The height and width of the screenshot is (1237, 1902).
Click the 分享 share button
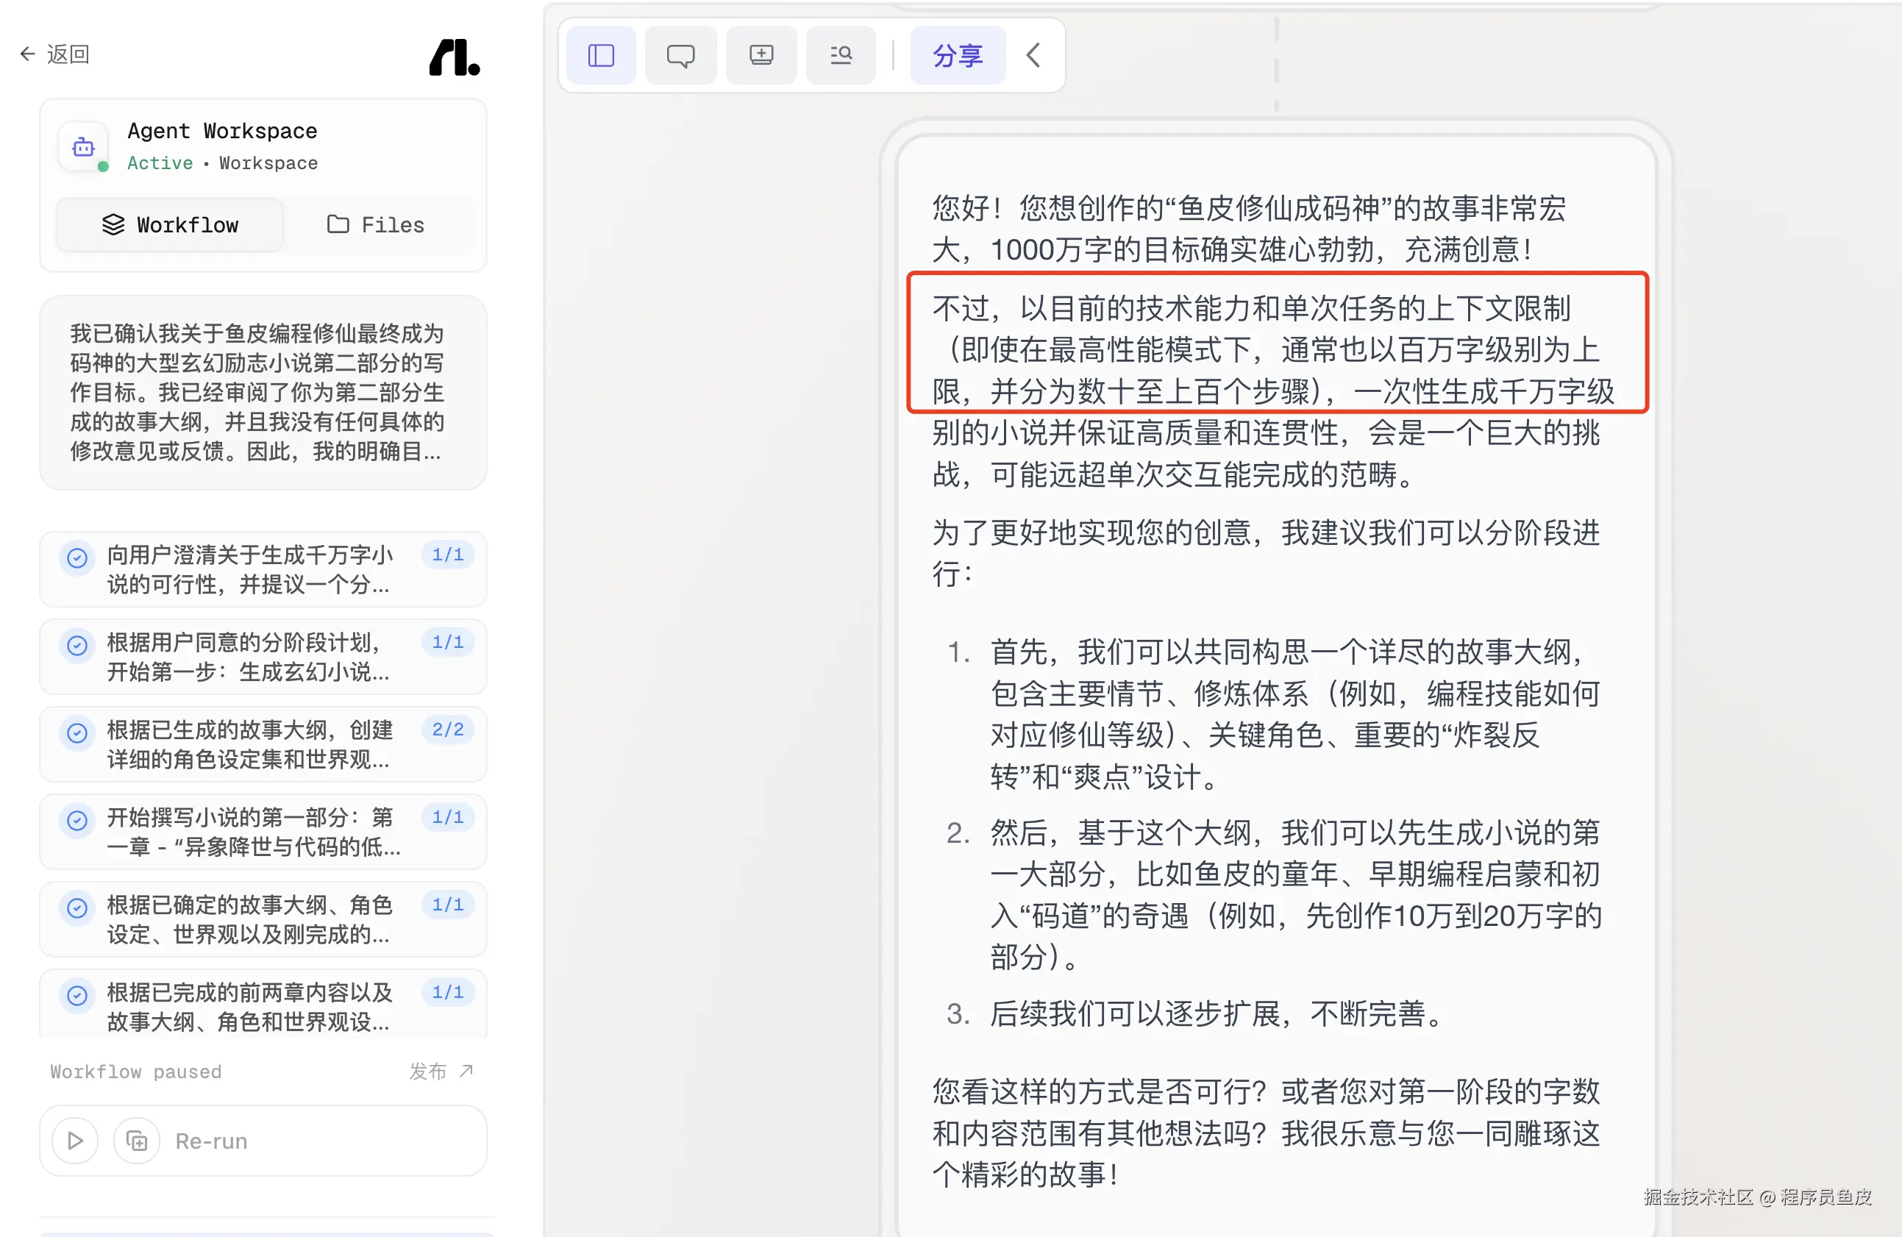[958, 55]
